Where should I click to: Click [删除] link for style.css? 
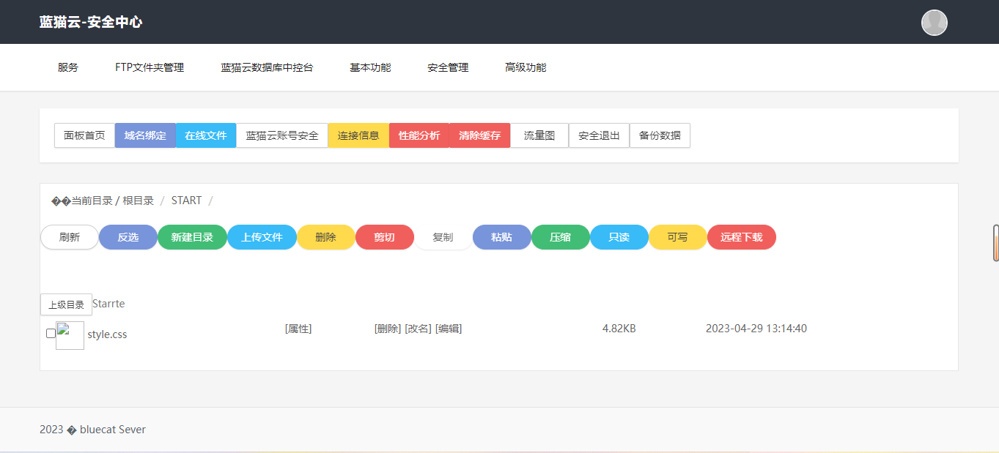388,329
